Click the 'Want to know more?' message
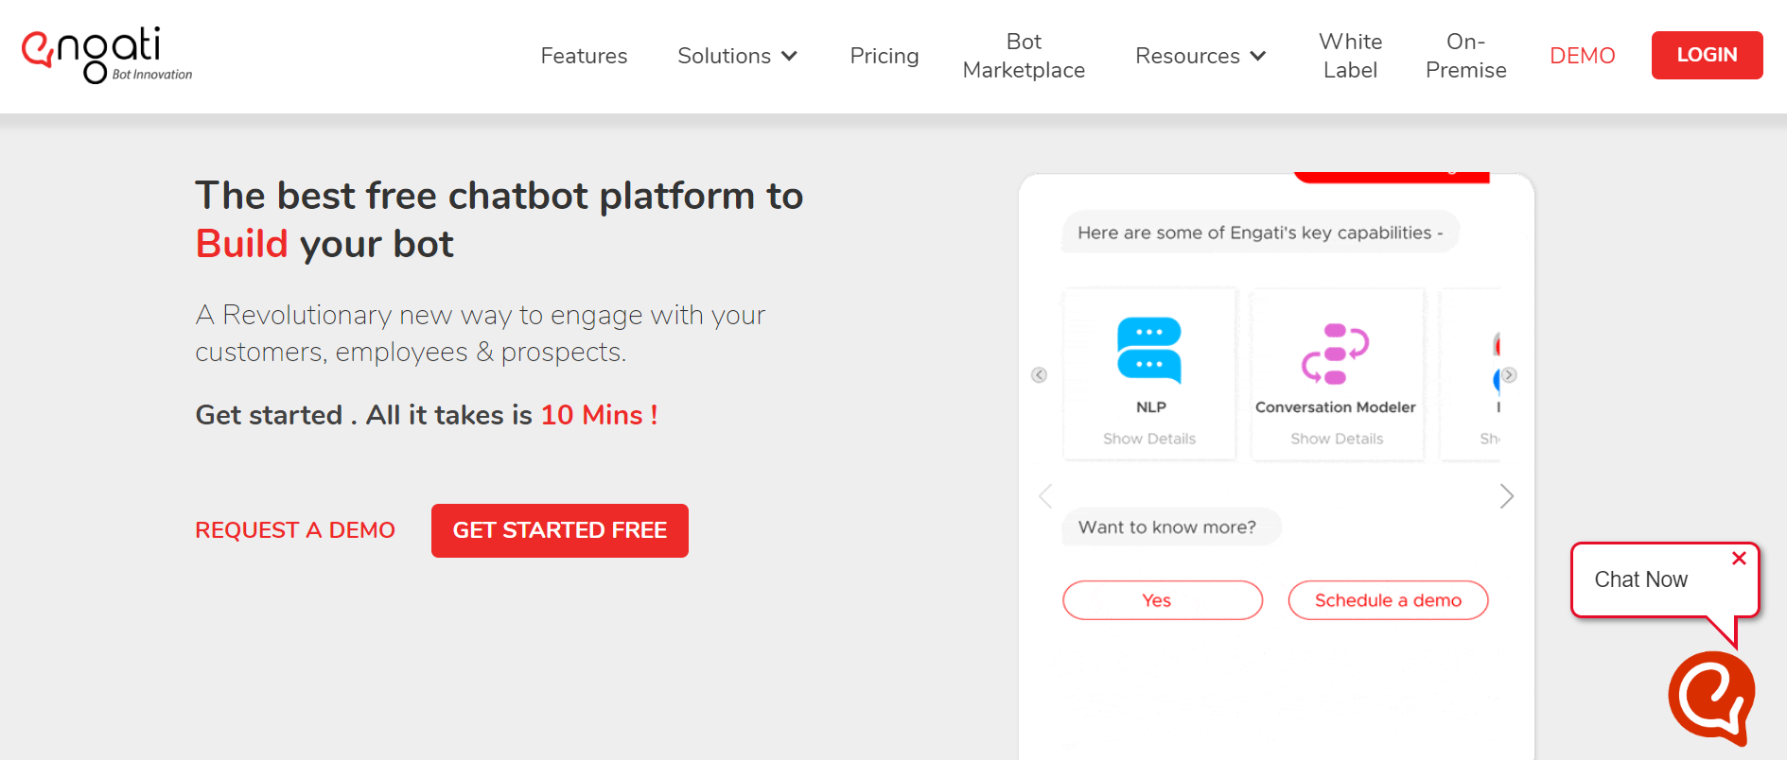Image resolution: width=1787 pixels, height=760 pixels. click(x=1172, y=527)
